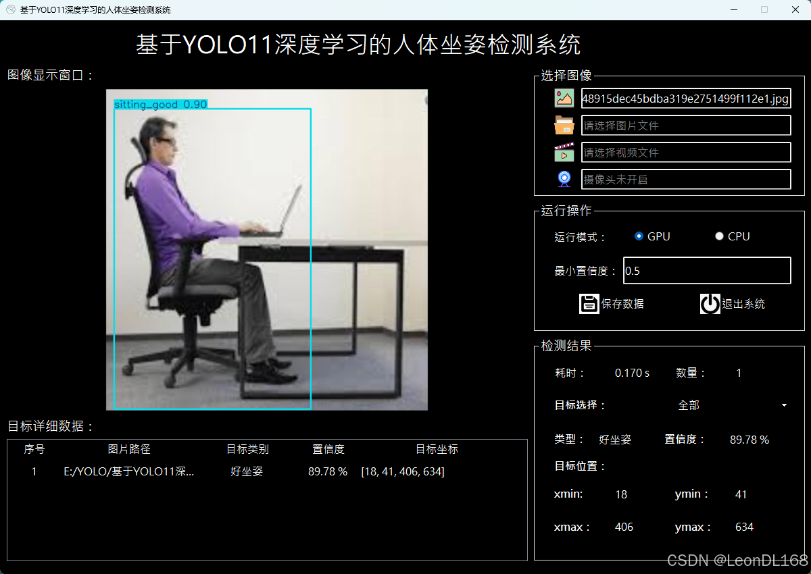Click the 摄像头未开启 field

(x=686, y=180)
